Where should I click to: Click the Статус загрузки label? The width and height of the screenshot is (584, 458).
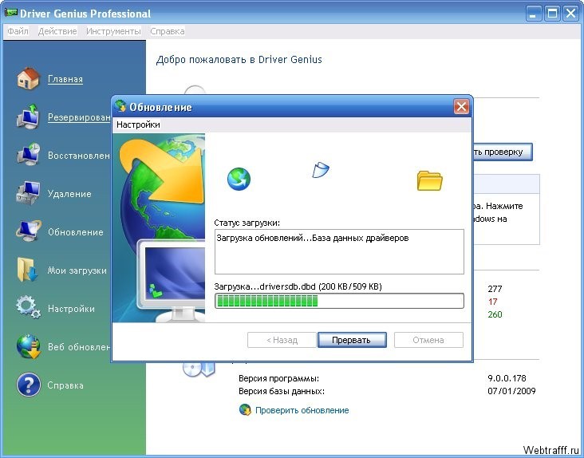[247, 223]
